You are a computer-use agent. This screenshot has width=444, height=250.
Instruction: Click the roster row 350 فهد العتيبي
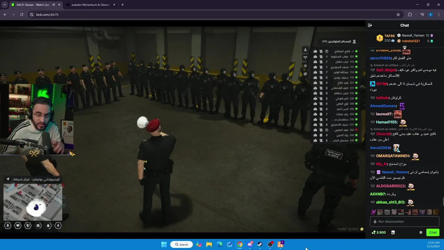click(x=335, y=130)
